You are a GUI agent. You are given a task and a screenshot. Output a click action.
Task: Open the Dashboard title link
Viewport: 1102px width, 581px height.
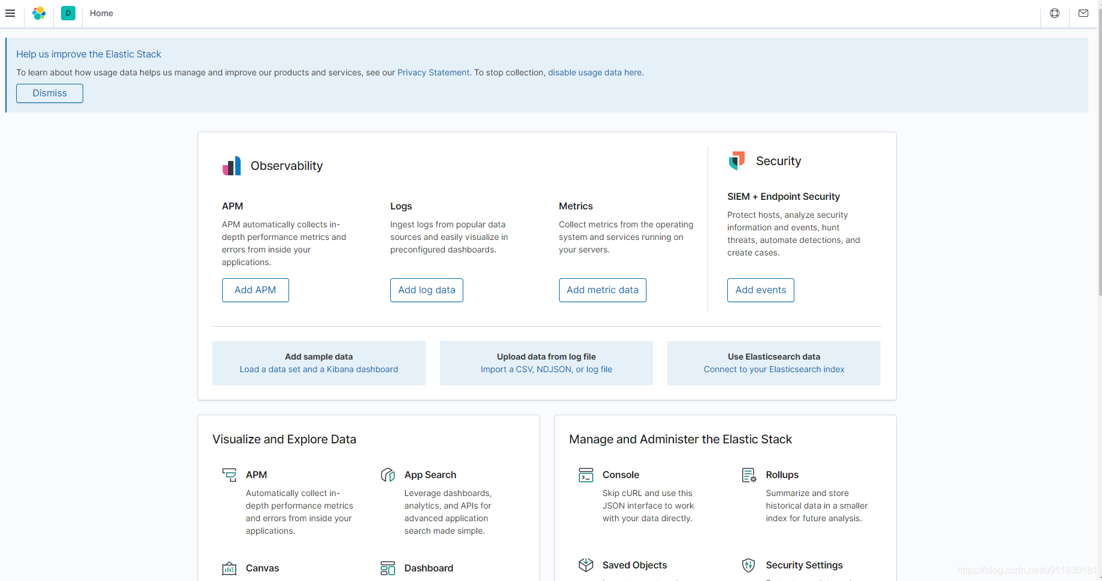429,568
